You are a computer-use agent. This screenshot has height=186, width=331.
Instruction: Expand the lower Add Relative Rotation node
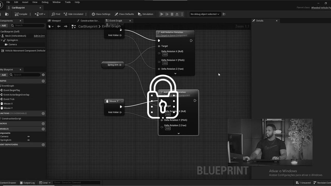coord(179,134)
